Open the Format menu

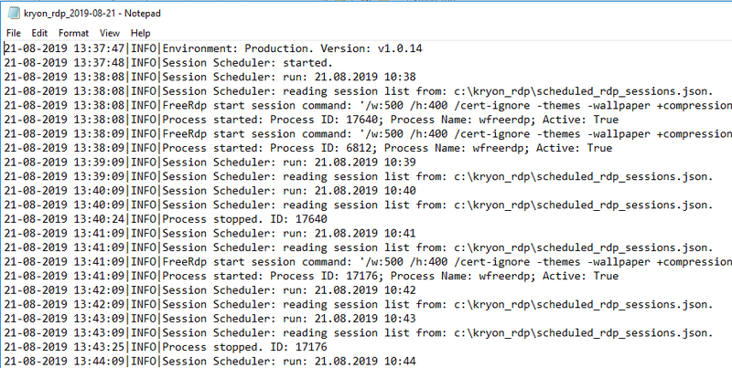(x=73, y=33)
